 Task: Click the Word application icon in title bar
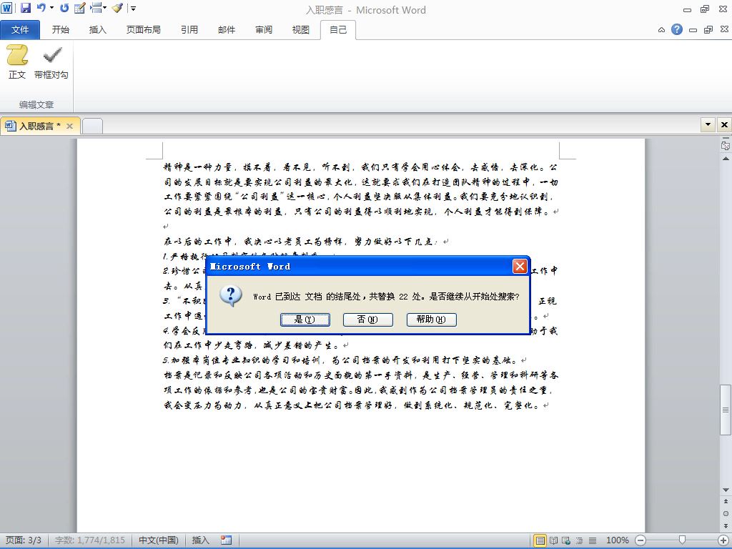coord(6,8)
